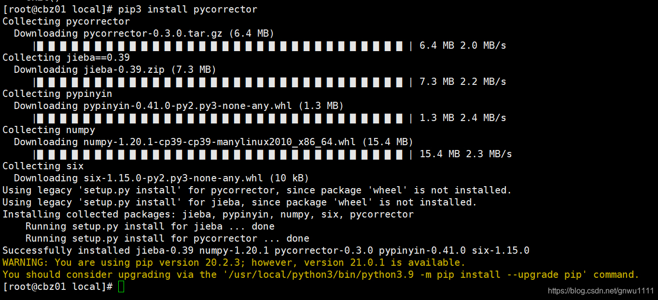
Task: Click the 1.3 MB pypinyin progress bar
Action: pos(217,118)
